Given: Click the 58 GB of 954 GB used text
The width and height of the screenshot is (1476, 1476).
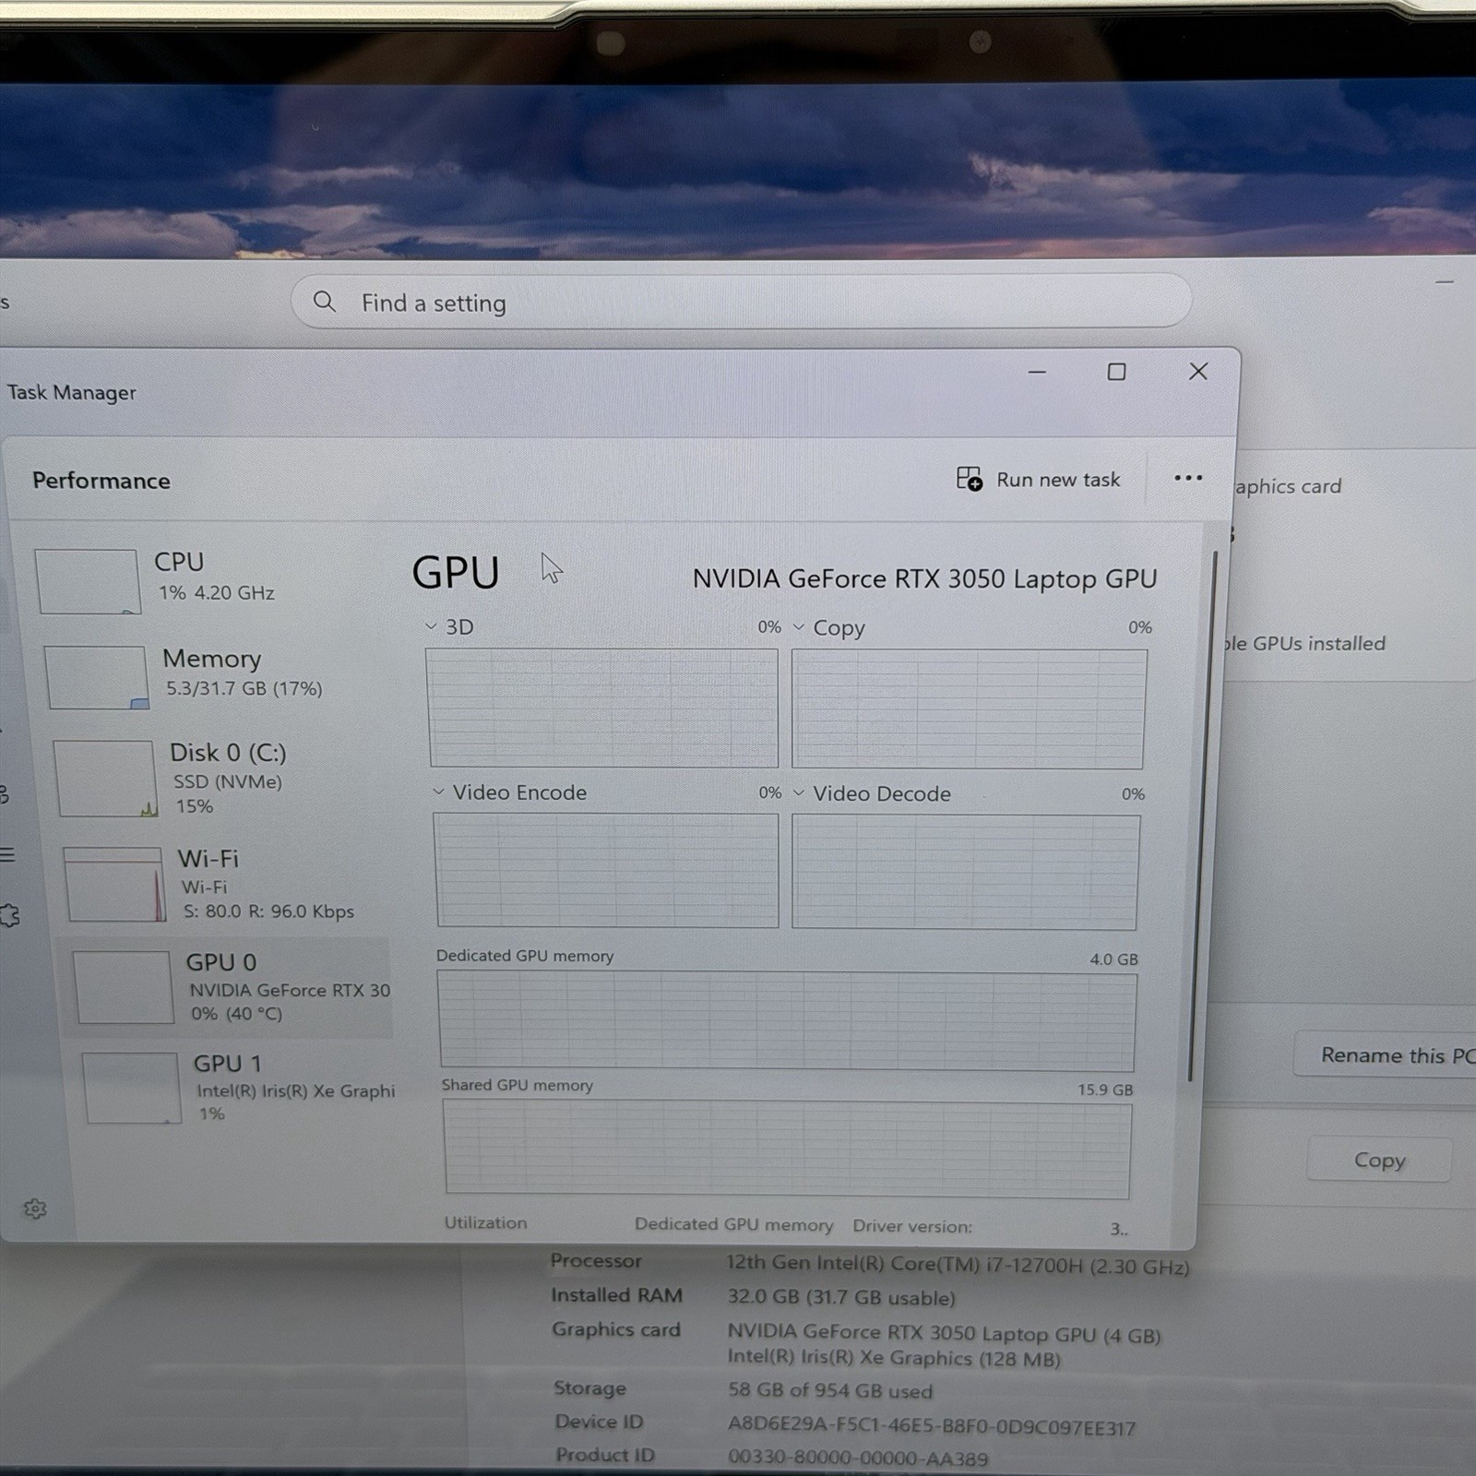Looking at the screenshot, I should tap(830, 1390).
